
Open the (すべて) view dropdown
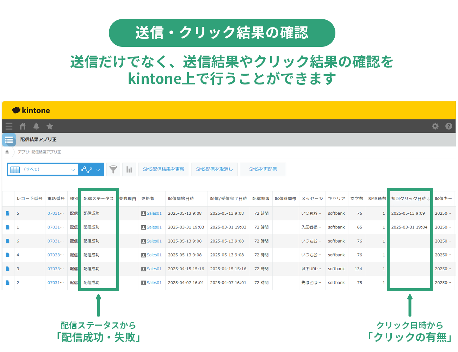click(42, 169)
